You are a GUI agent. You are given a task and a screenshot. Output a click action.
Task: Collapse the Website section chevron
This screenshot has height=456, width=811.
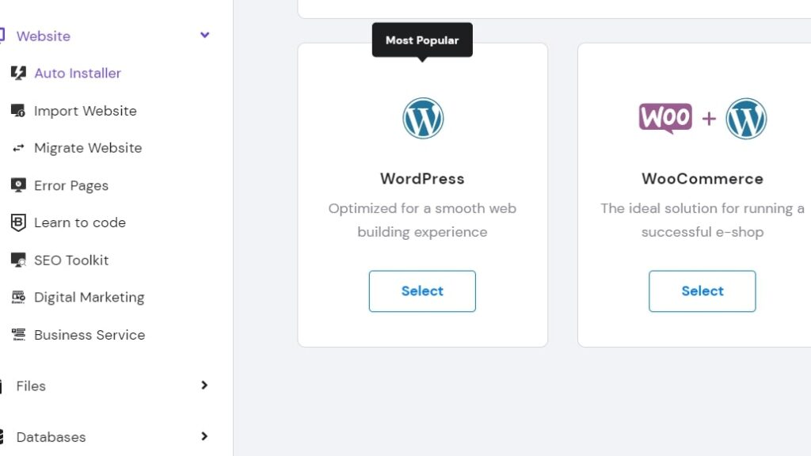click(x=205, y=35)
